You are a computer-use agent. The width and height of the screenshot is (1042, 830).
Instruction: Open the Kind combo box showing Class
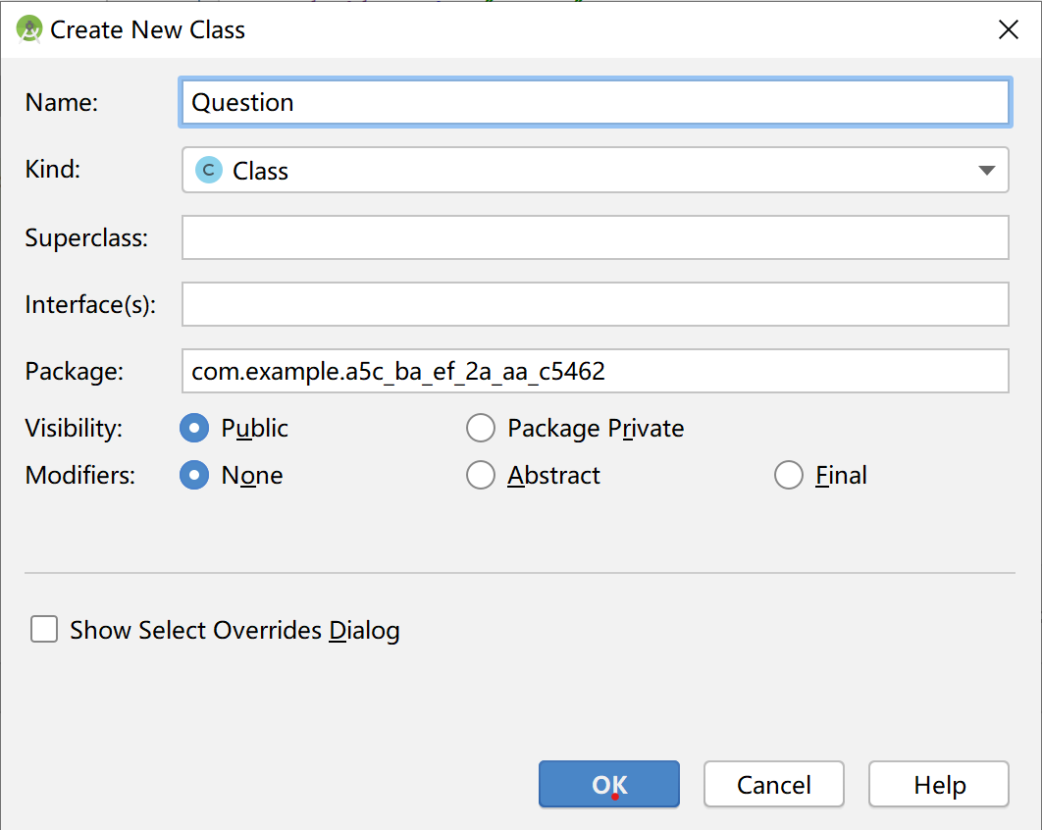tap(589, 171)
